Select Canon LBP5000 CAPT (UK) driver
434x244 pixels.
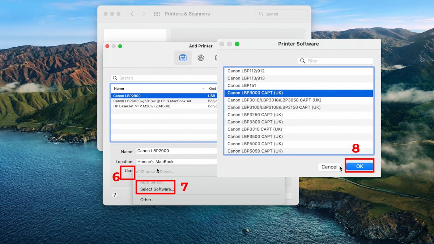299,144
